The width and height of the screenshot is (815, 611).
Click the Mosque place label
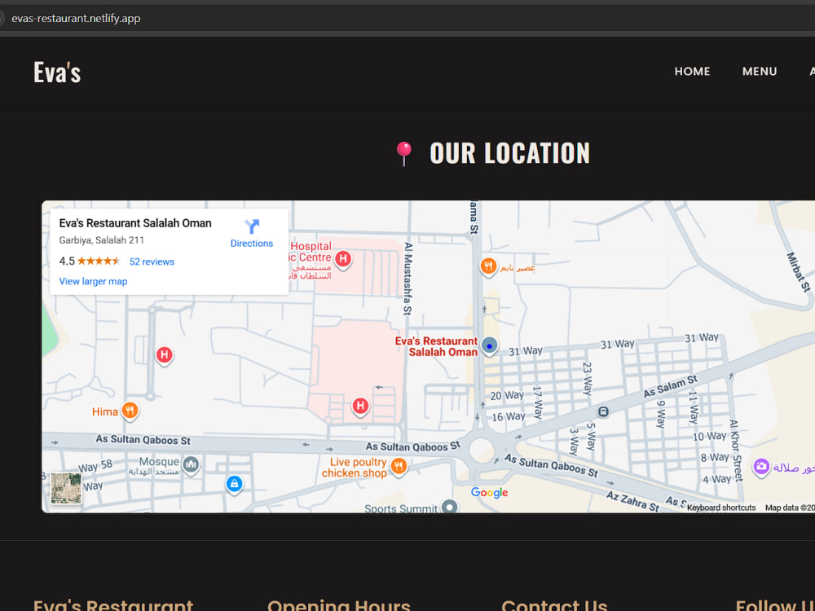(159, 461)
